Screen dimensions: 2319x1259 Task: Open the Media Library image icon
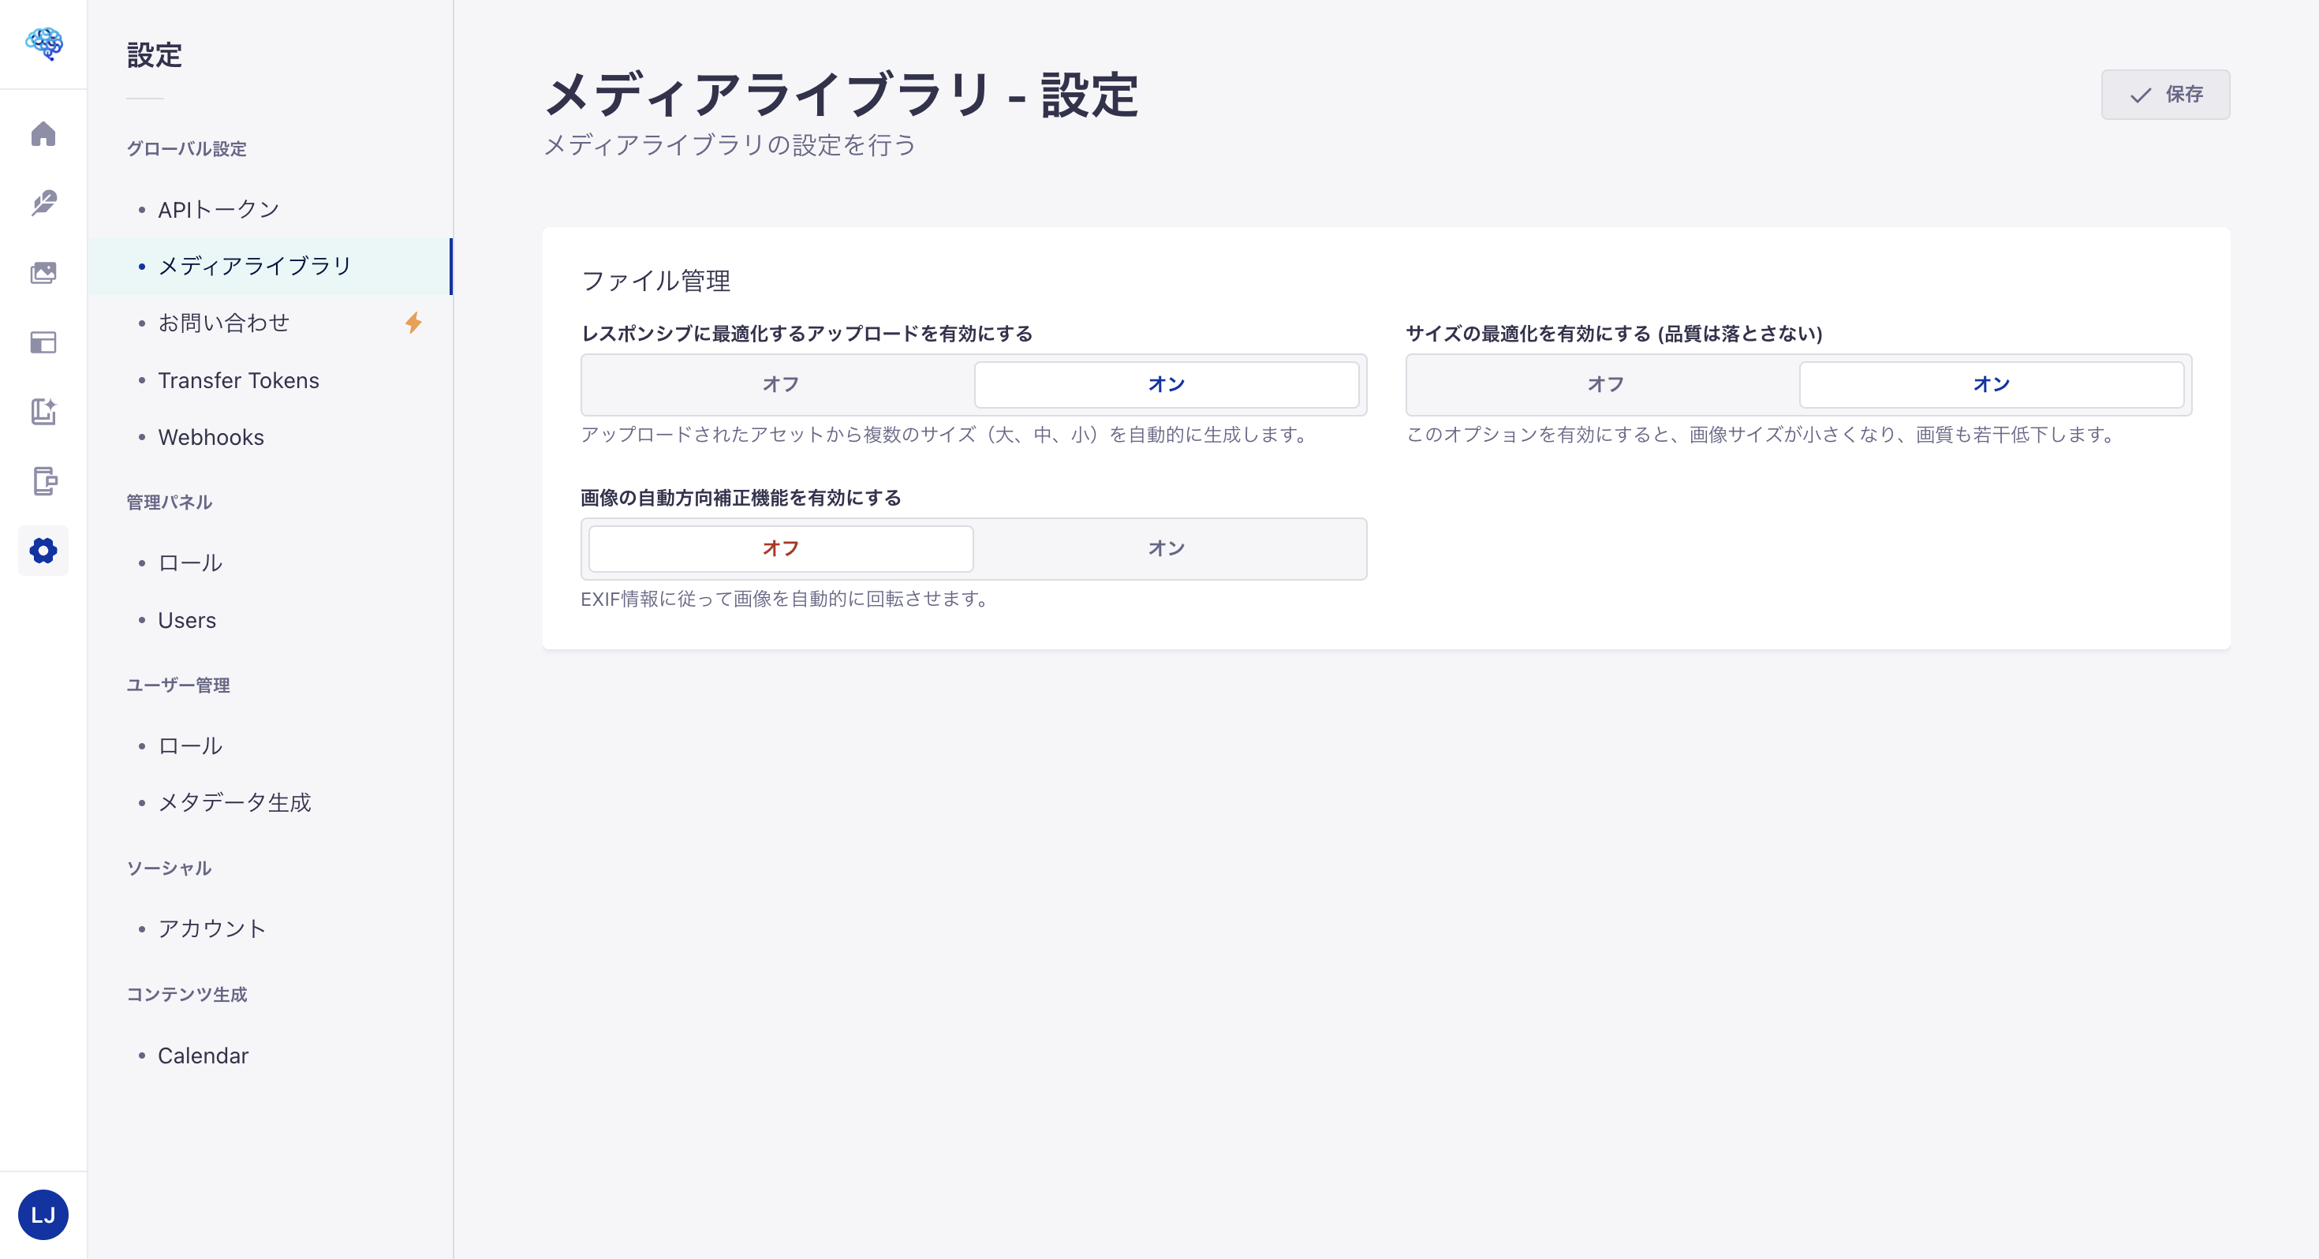pyautogui.click(x=43, y=272)
